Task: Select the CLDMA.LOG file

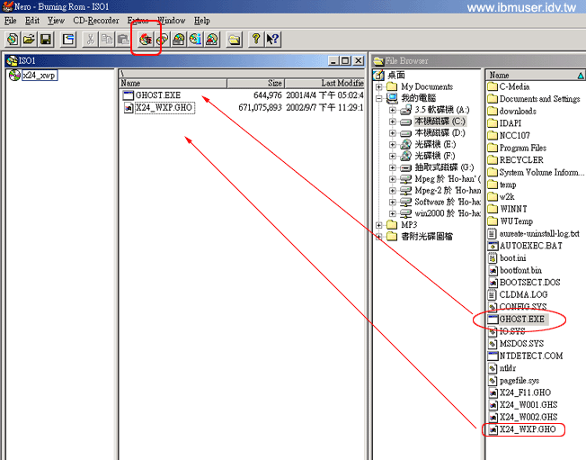Action: point(523,295)
